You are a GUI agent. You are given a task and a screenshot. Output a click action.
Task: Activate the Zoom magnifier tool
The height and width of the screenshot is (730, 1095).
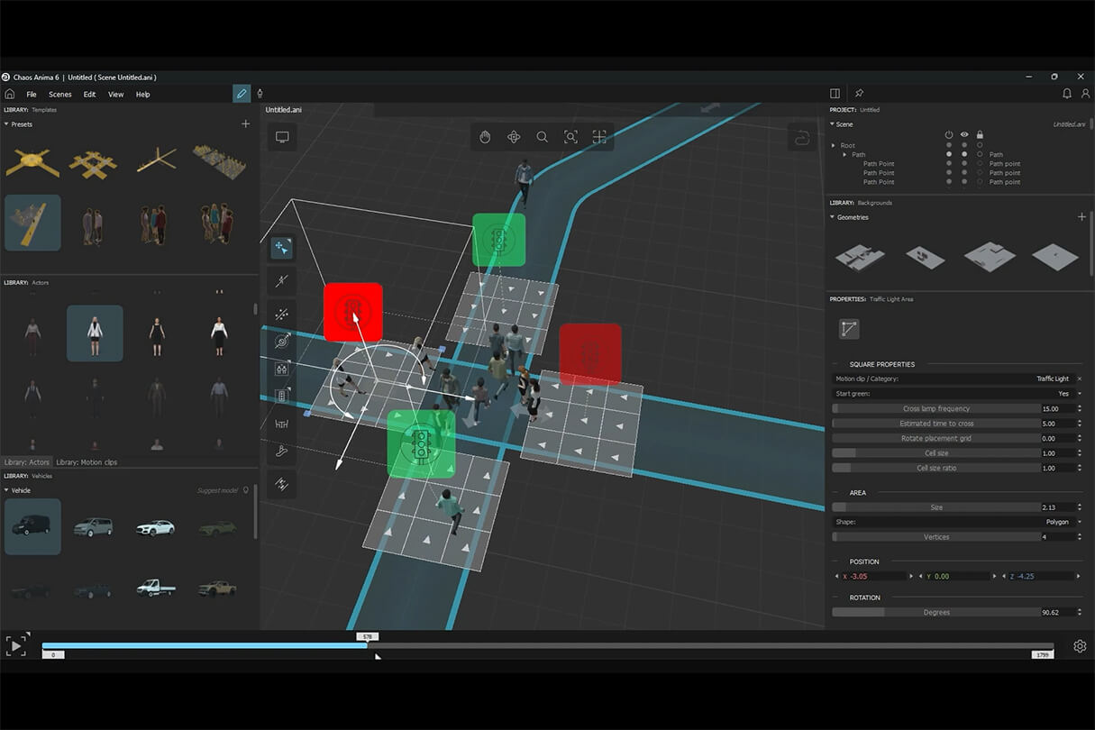(542, 137)
